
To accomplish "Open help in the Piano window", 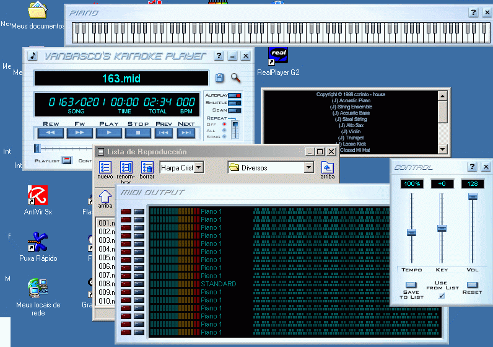I will click(x=473, y=12).
